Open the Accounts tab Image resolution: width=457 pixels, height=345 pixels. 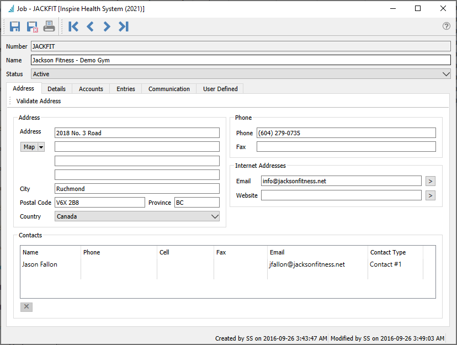91,89
